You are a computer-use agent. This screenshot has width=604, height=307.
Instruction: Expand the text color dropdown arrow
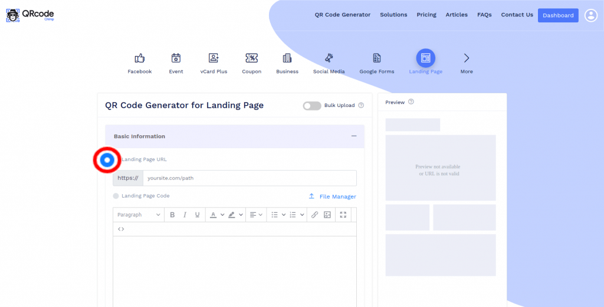pyautogui.click(x=222, y=215)
